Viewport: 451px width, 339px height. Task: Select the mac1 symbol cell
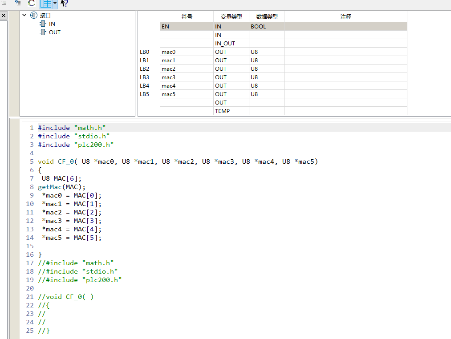coord(187,61)
